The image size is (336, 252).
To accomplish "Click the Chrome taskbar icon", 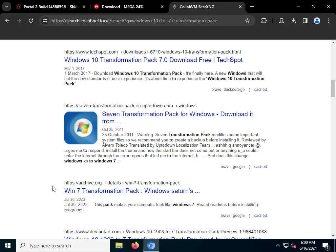I will 151,245.
